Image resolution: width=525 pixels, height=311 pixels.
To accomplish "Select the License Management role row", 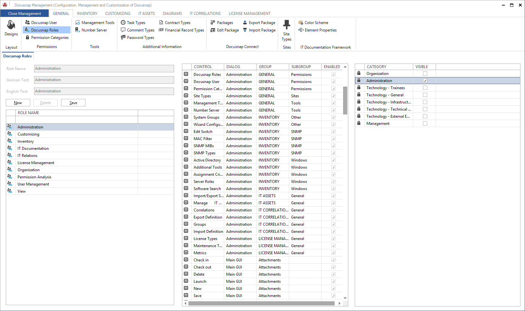I will [90, 162].
